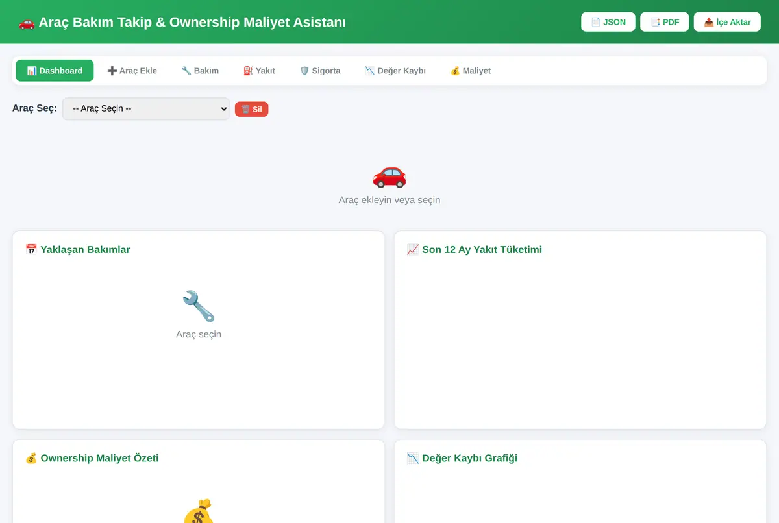Click the chart icon beside Son 12 Ay Yakıt Tüketimi
The width and height of the screenshot is (779, 523).
[x=413, y=250]
